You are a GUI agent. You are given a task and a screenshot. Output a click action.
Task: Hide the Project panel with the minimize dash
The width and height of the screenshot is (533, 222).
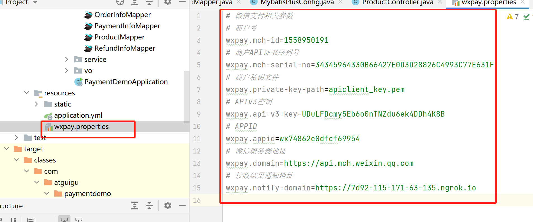click(182, 2)
